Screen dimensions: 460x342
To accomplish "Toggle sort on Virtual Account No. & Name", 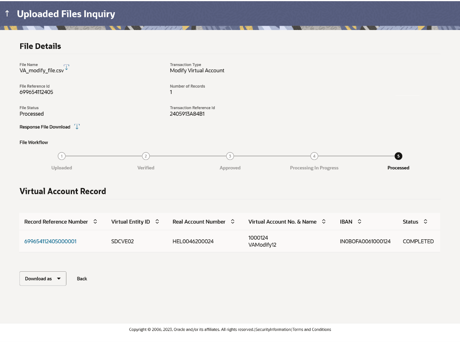I will (324, 222).
